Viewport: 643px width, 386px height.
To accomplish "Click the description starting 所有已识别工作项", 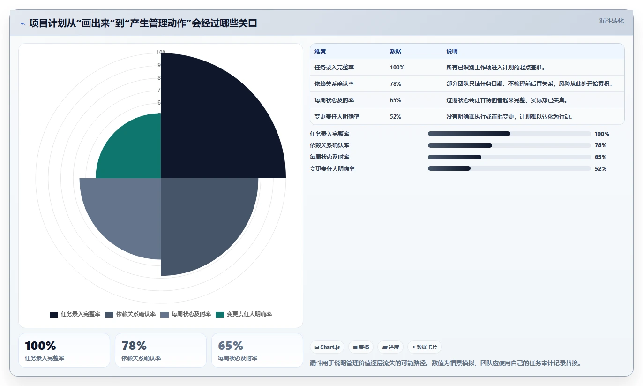I will tap(495, 68).
